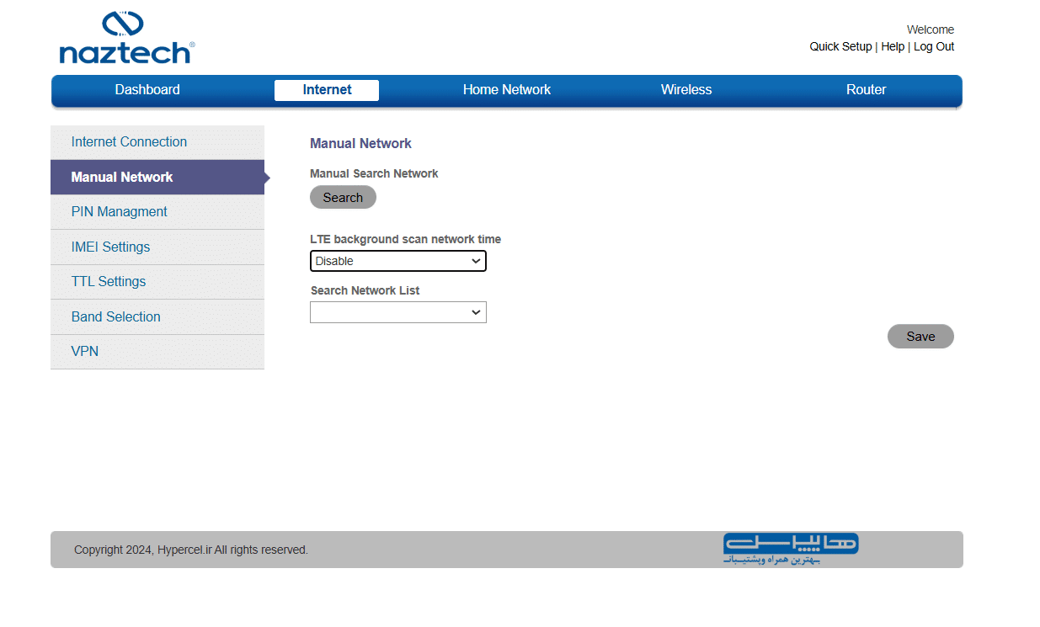The height and width of the screenshot is (627, 1040).
Task: Click the Naztech logo
Action: click(x=126, y=38)
